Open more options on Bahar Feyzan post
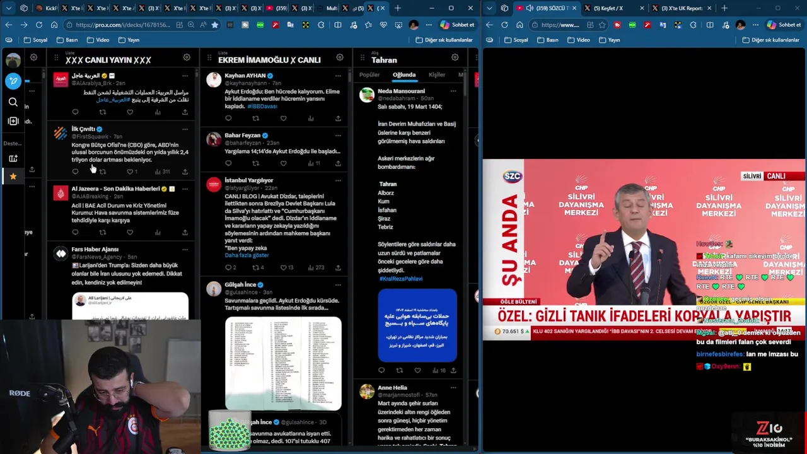The height and width of the screenshot is (454, 807). pyautogui.click(x=338, y=136)
